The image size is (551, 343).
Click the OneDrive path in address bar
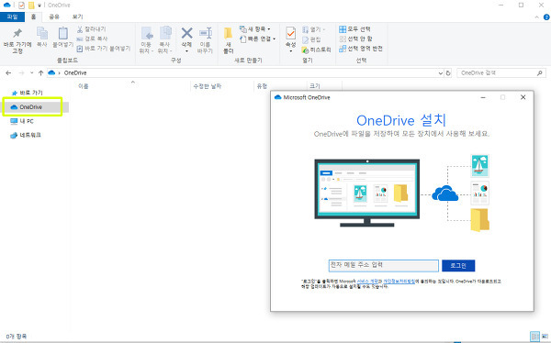pyautogui.click(x=75, y=73)
